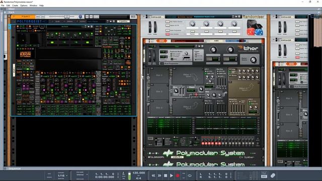The height and width of the screenshot is (181, 322).
Task: Click the KRON CV Toolbox logo
Action: pos(26,54)
